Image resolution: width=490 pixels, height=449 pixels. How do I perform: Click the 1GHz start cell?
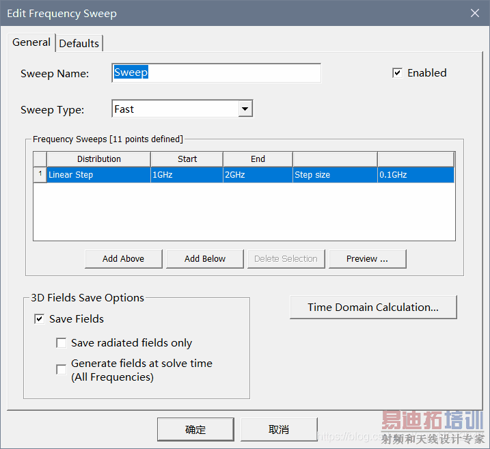tap(187, 175)
